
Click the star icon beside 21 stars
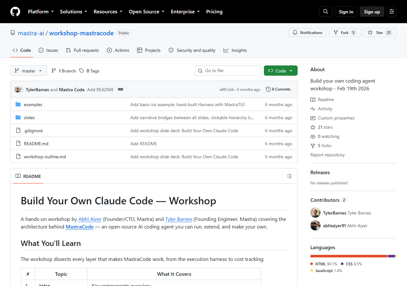point(313,127)
